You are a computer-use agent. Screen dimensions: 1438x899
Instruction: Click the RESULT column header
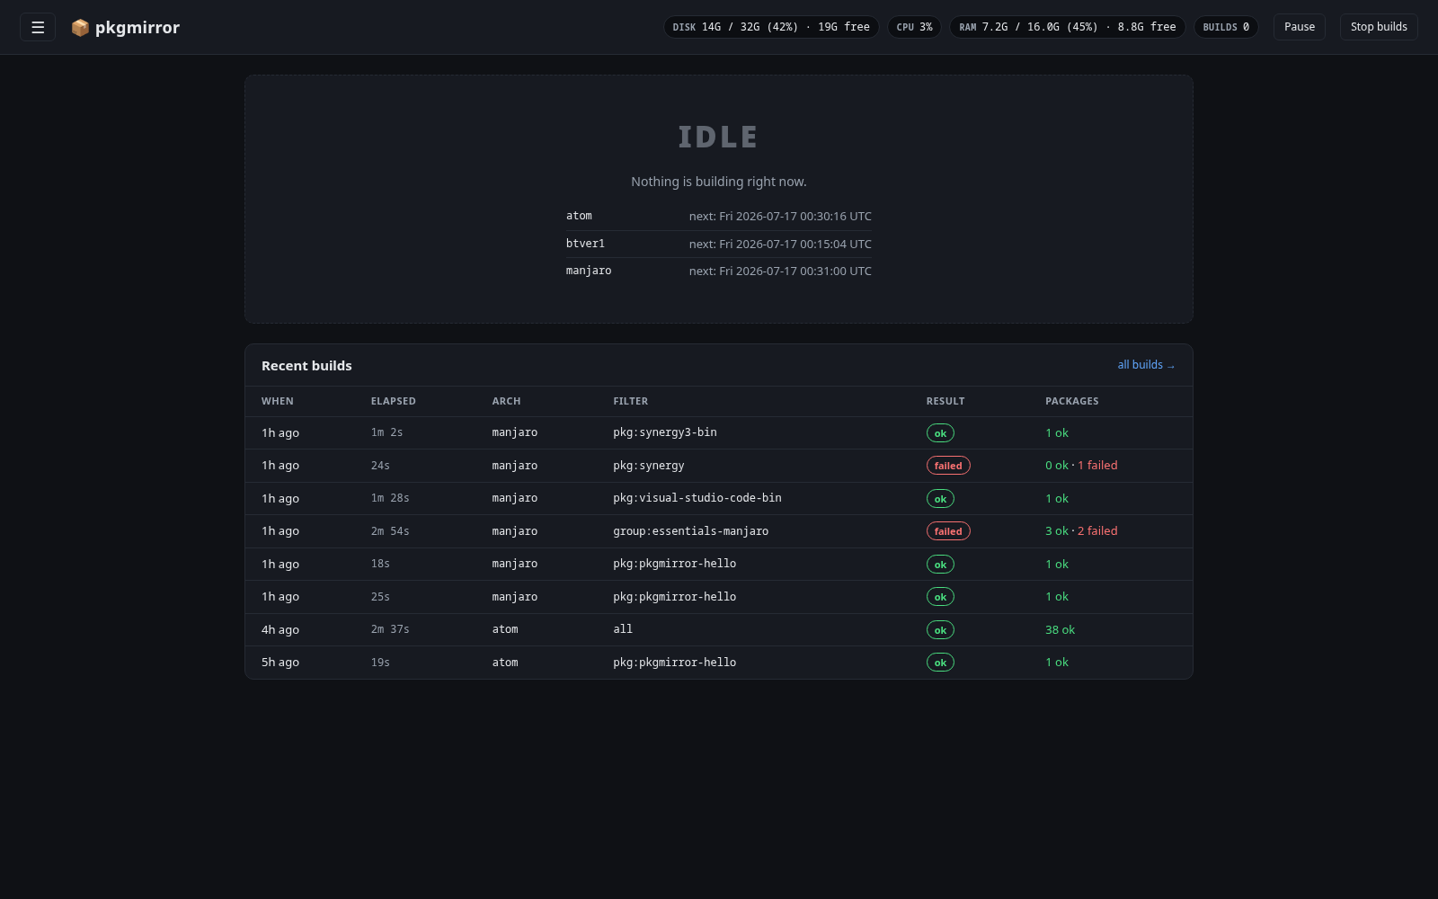pos(945,401)
